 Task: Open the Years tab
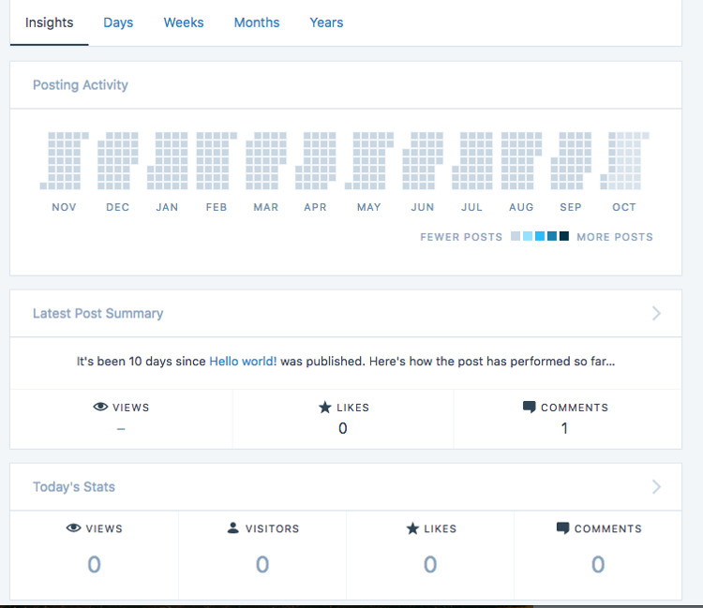326,22
